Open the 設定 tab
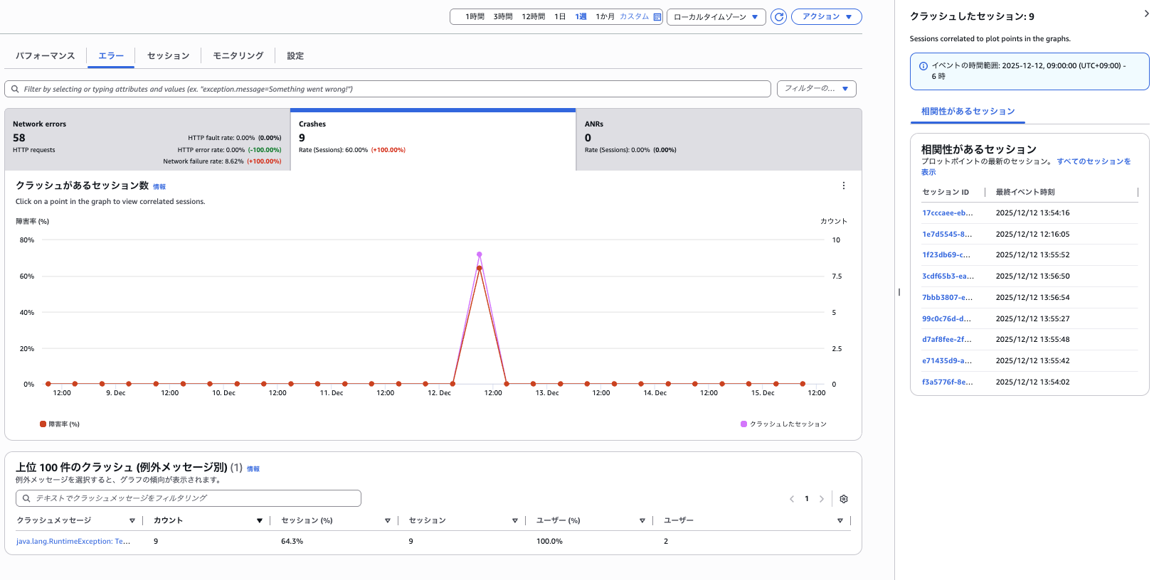This screenshot has height=580, width=1154. pyautogui.click(x=295, y=55)
